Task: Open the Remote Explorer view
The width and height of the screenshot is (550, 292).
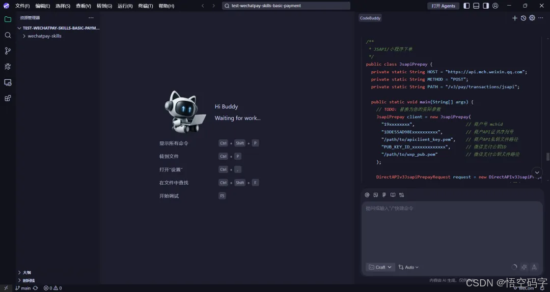Action: [x=8, y=82]
